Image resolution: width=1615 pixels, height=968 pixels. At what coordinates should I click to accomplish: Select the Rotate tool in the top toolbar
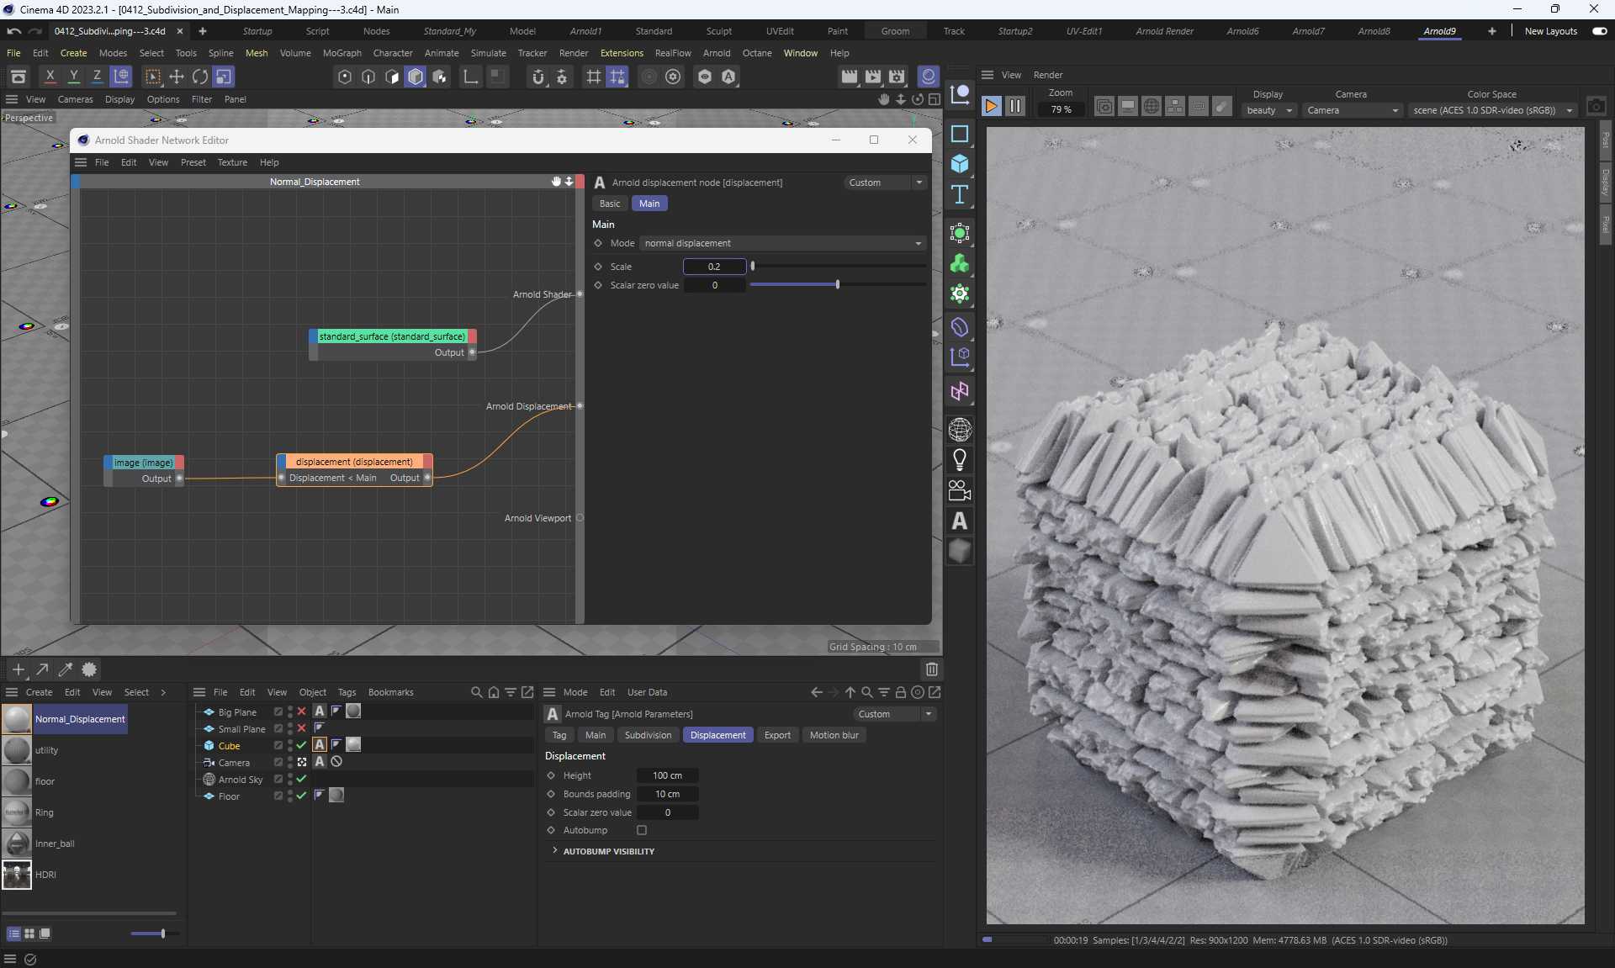199,77
